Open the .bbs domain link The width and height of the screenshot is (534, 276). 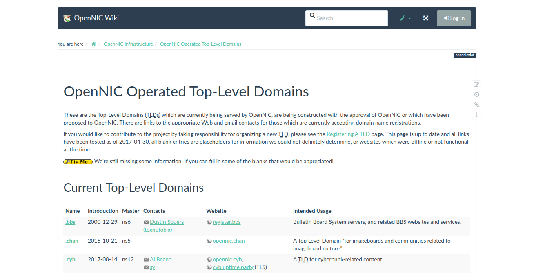click(70, 222)
